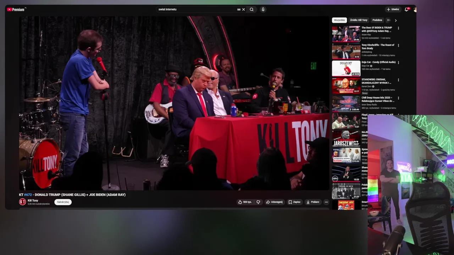Open thumbnail of The Best Of BIDEN & TRUMP video
Viewport: 454px width, 255px height.
(346, 34)
